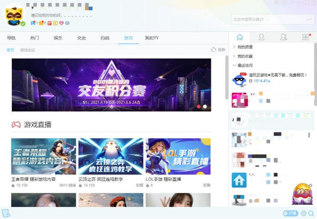Click the 开播 button in bottom bar
The image size is (317, 219).
click(x=290, y=213)
